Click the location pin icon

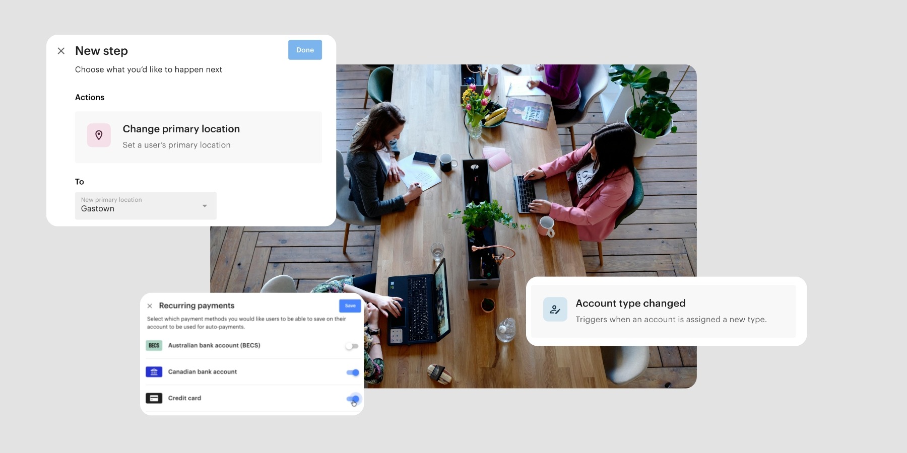(99, 135)
